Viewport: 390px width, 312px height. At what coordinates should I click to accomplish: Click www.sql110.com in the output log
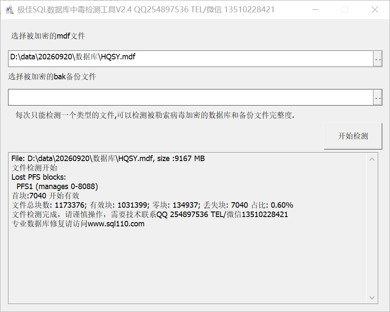(116, 224)
